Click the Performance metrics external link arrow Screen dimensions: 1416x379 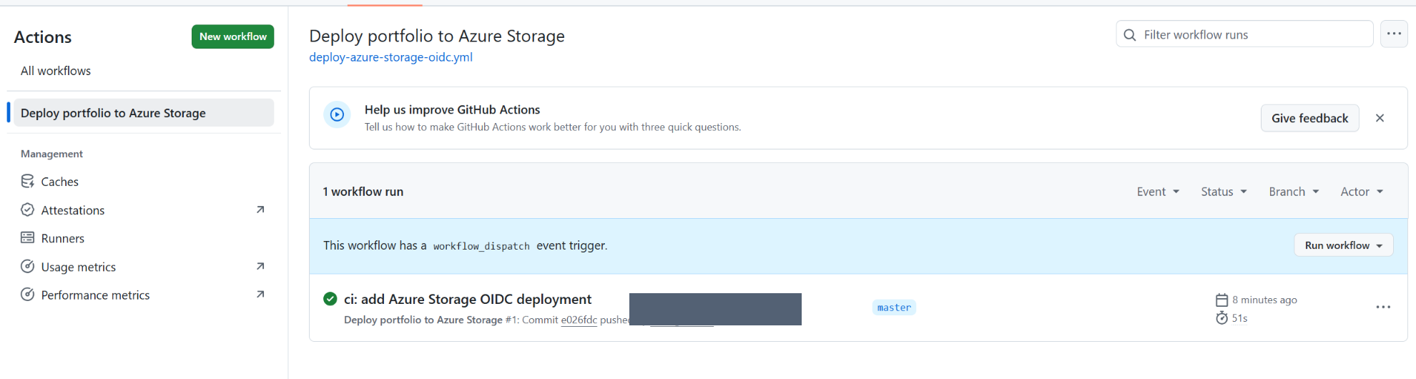click(260, 294)
